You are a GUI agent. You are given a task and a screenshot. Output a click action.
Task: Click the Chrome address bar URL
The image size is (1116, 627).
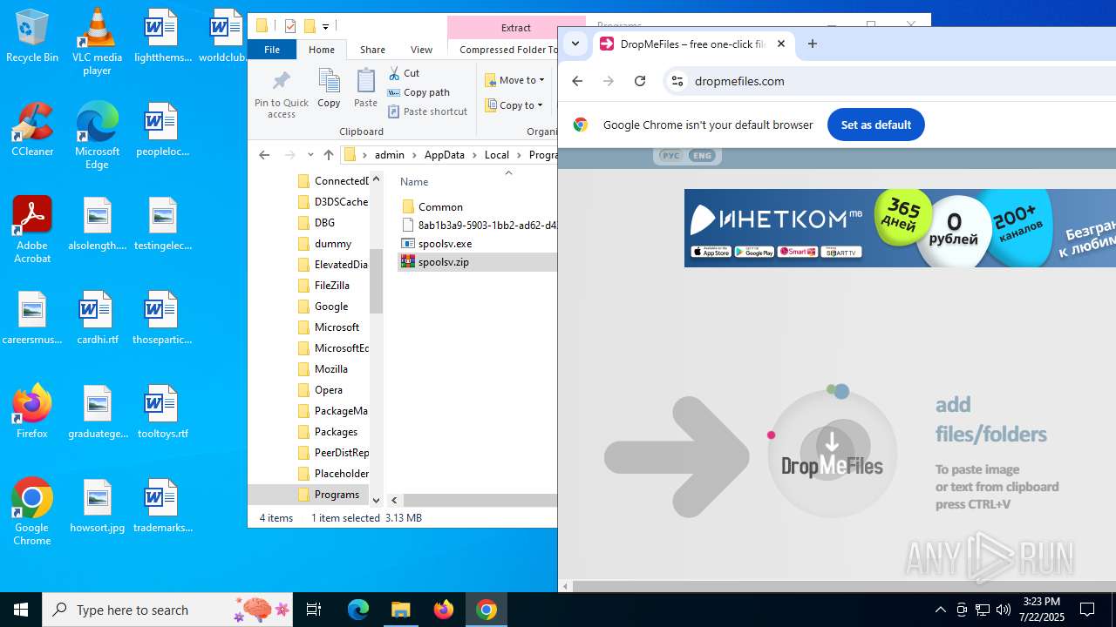point(739,81)
